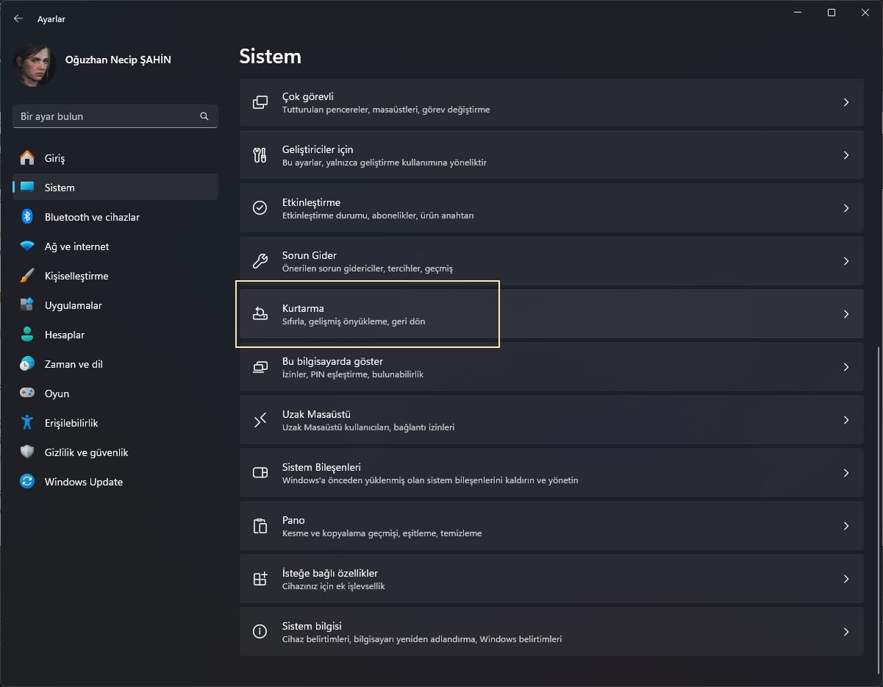Viewport: 883px width, 687px height.
Task: Click the Uzak Masaüstü icon
Action: (x=260, y=420)
